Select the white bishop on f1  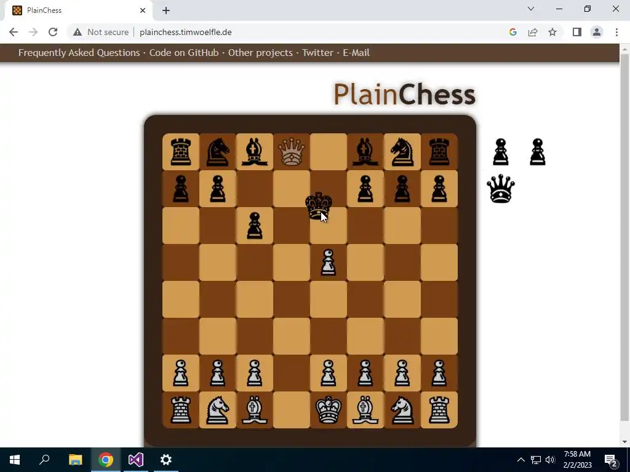pyautogui.click(x=365, y=410)
